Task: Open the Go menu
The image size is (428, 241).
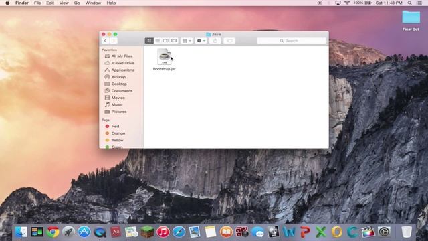Action: click(x=77, y=3)
